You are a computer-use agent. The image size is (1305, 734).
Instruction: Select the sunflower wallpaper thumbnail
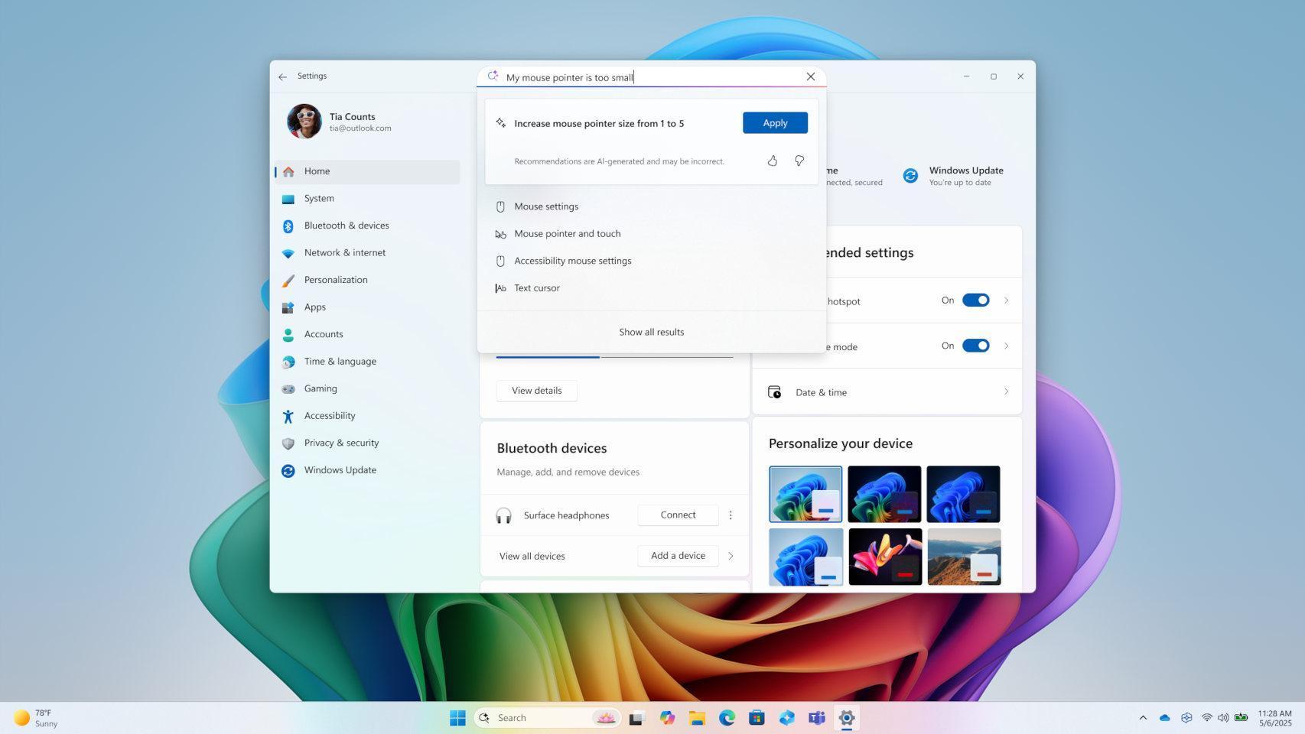(884, 556)
